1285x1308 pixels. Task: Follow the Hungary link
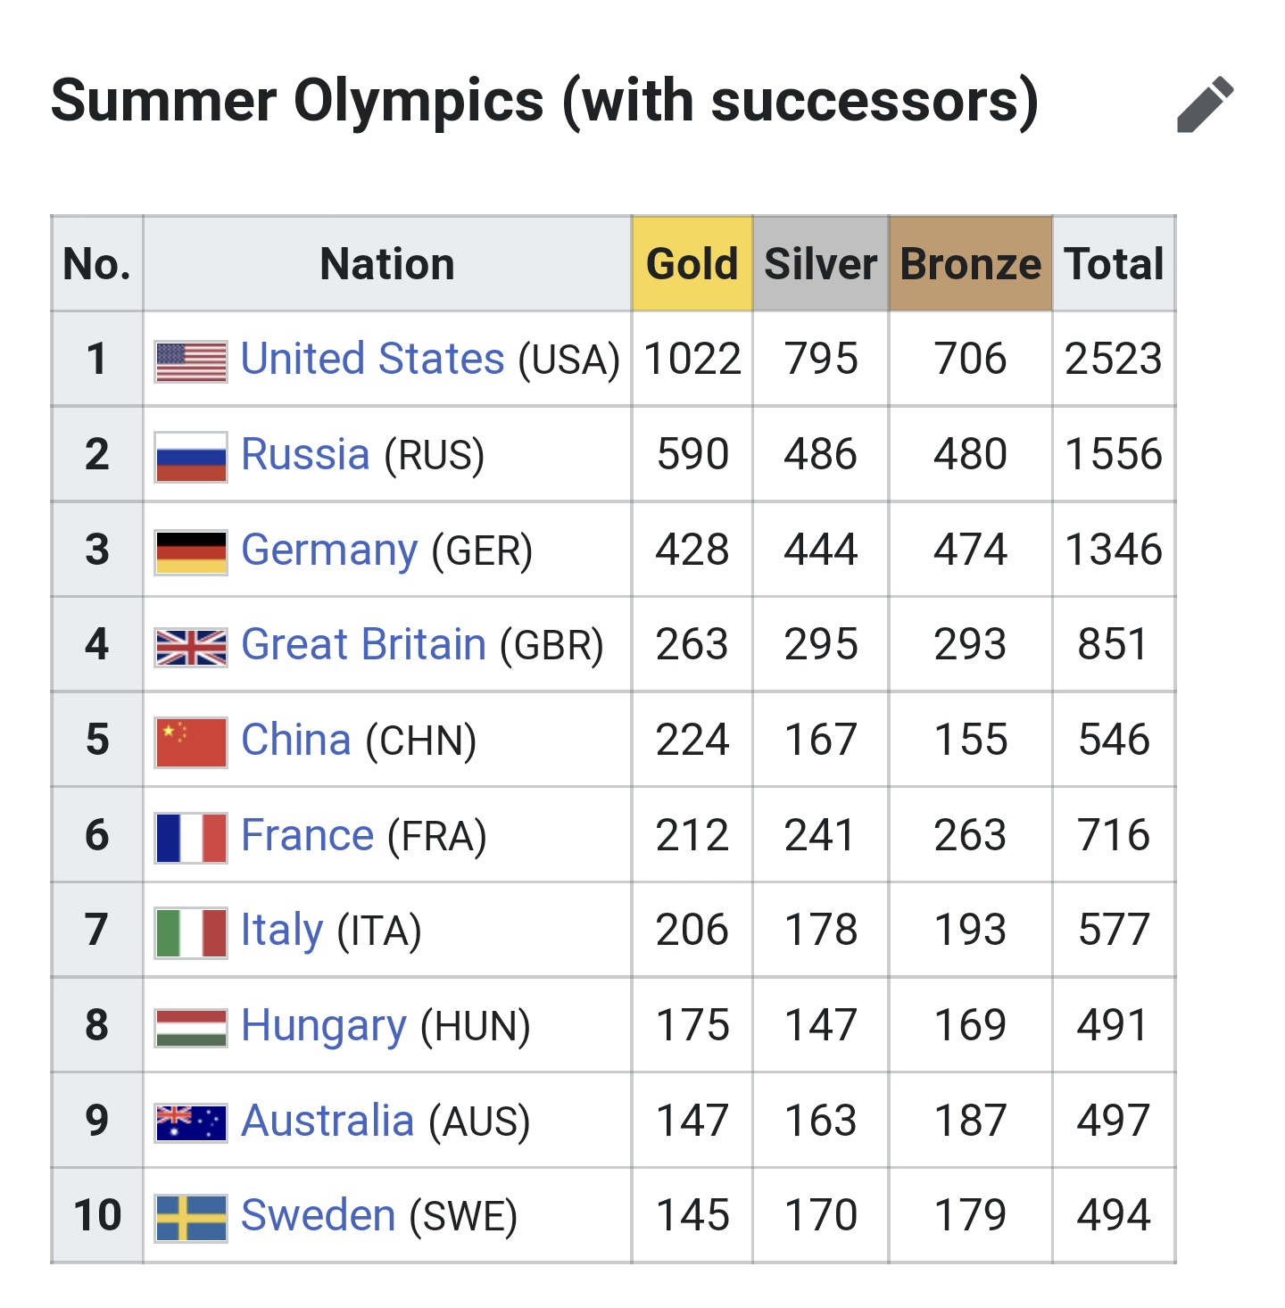click(x=324, y=1026)
